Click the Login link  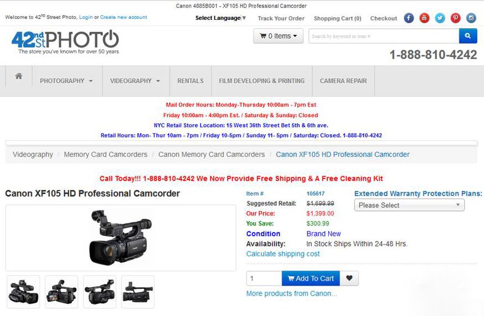tap(86, 17)
